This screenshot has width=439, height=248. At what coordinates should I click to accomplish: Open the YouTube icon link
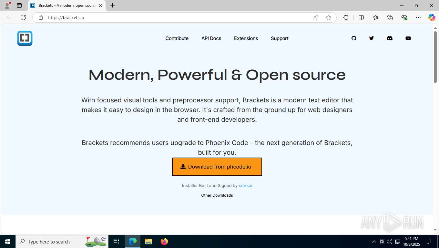point(408,38)
